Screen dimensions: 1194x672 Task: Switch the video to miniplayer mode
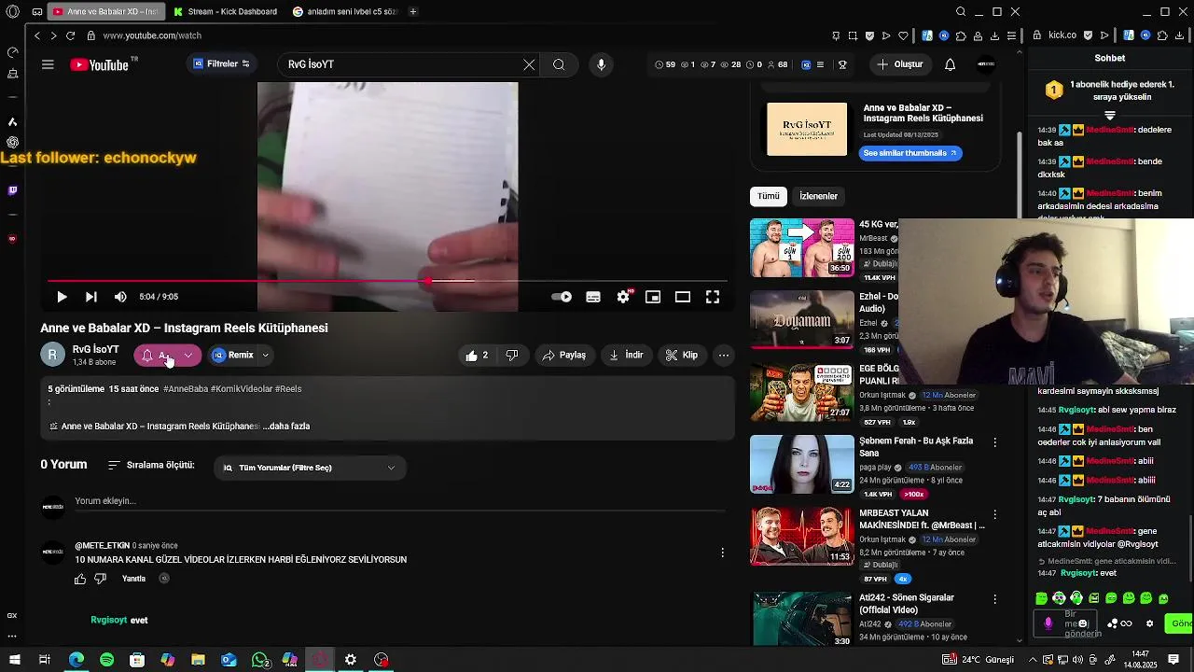pyautogui.click(x=653, y=297)
